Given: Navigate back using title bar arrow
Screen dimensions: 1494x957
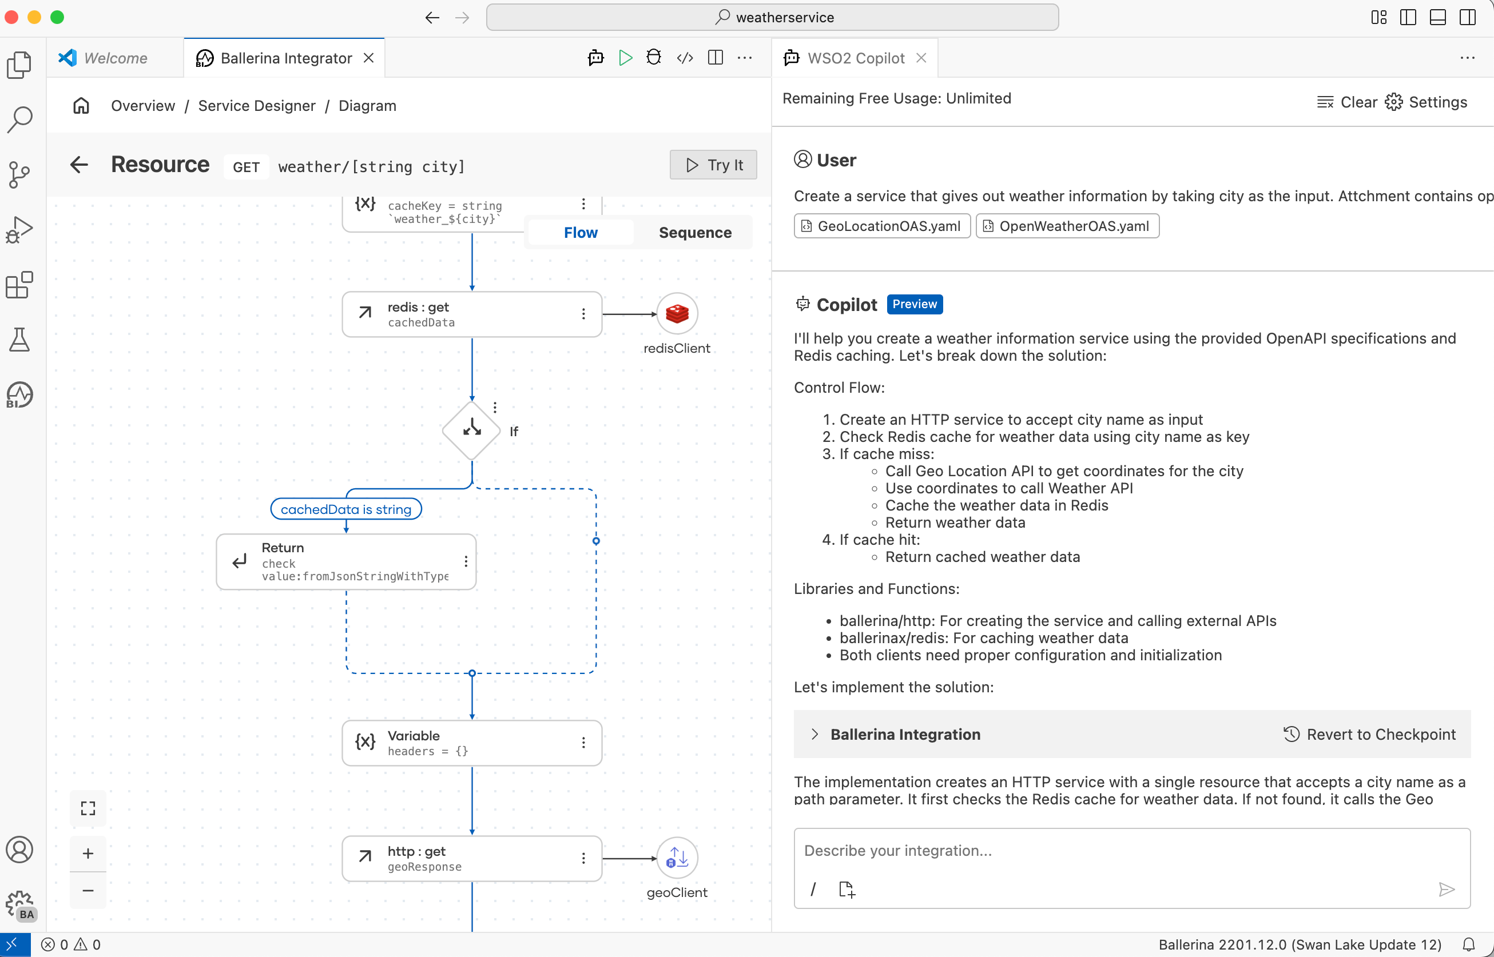Looking at the screenshot, I should click(433, 17).
